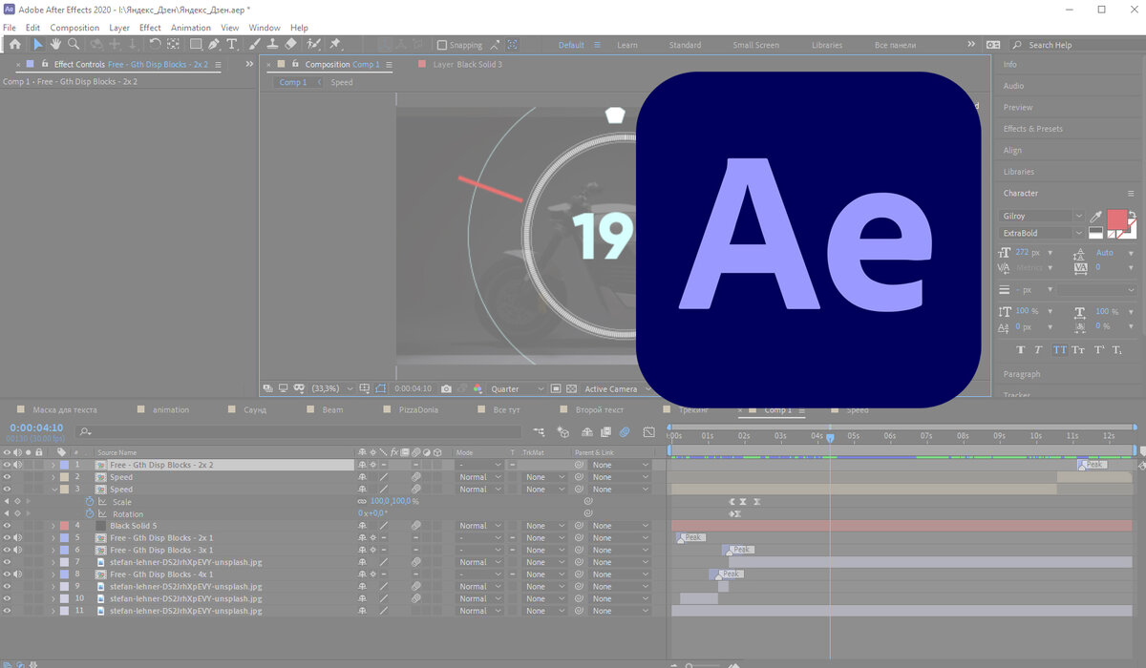Screen dimensions: 1146x668
Task: Toggle Faux Bold text style button
Action: click(1020, 350)
